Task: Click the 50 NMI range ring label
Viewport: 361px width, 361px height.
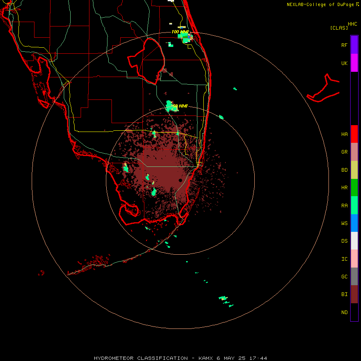Action: [x=180, y=106]
